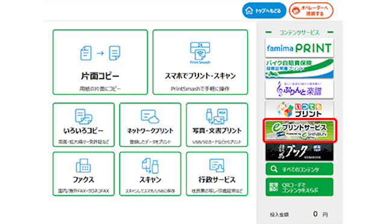Select 片面コピー label
386x224 pixels.
[100, 76]
